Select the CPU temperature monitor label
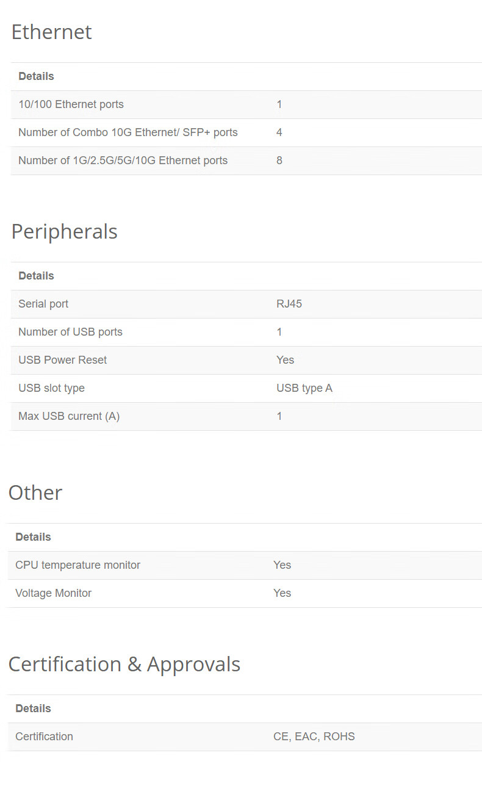 77,565
